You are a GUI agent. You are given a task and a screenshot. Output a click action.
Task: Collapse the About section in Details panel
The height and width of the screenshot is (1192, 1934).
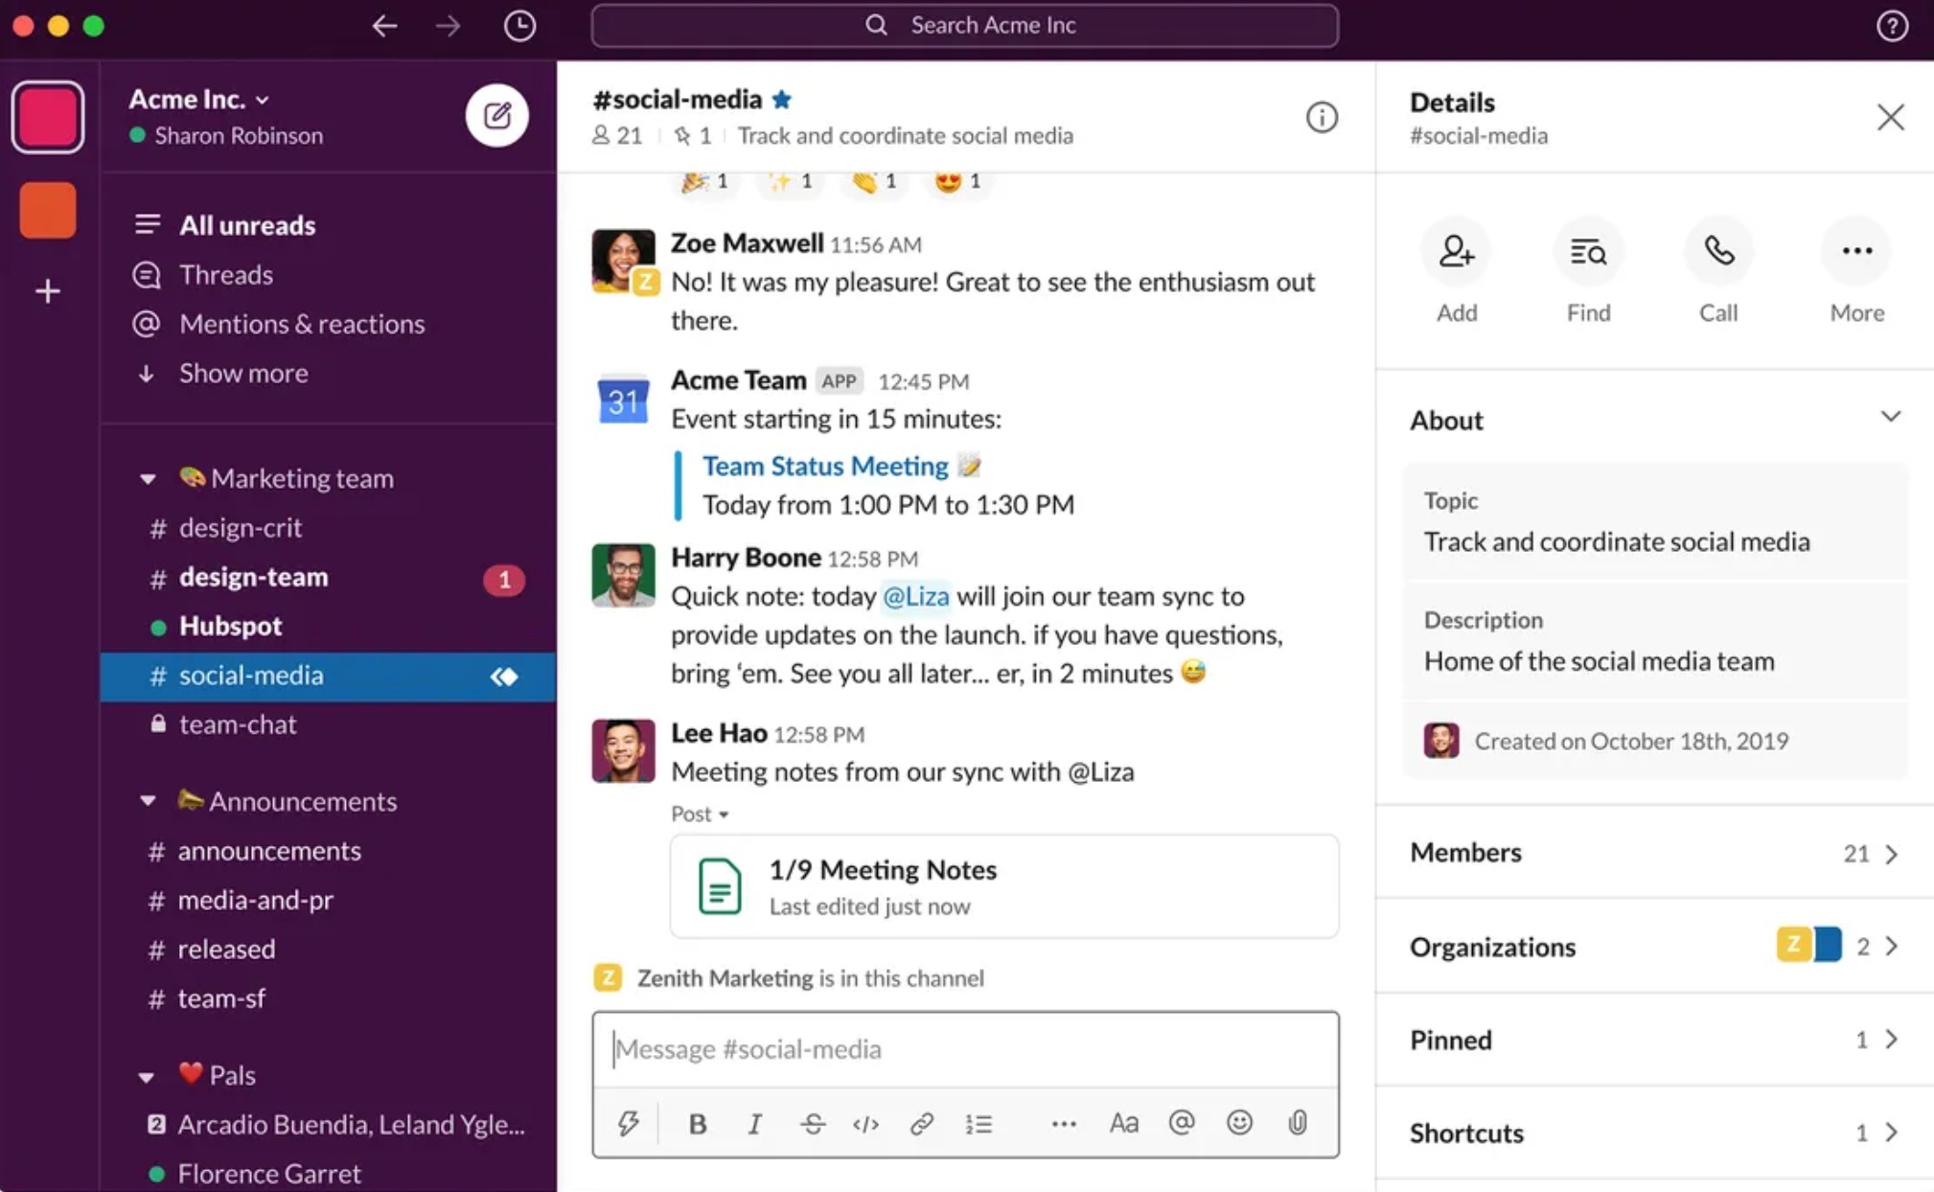pos(1890,420)
